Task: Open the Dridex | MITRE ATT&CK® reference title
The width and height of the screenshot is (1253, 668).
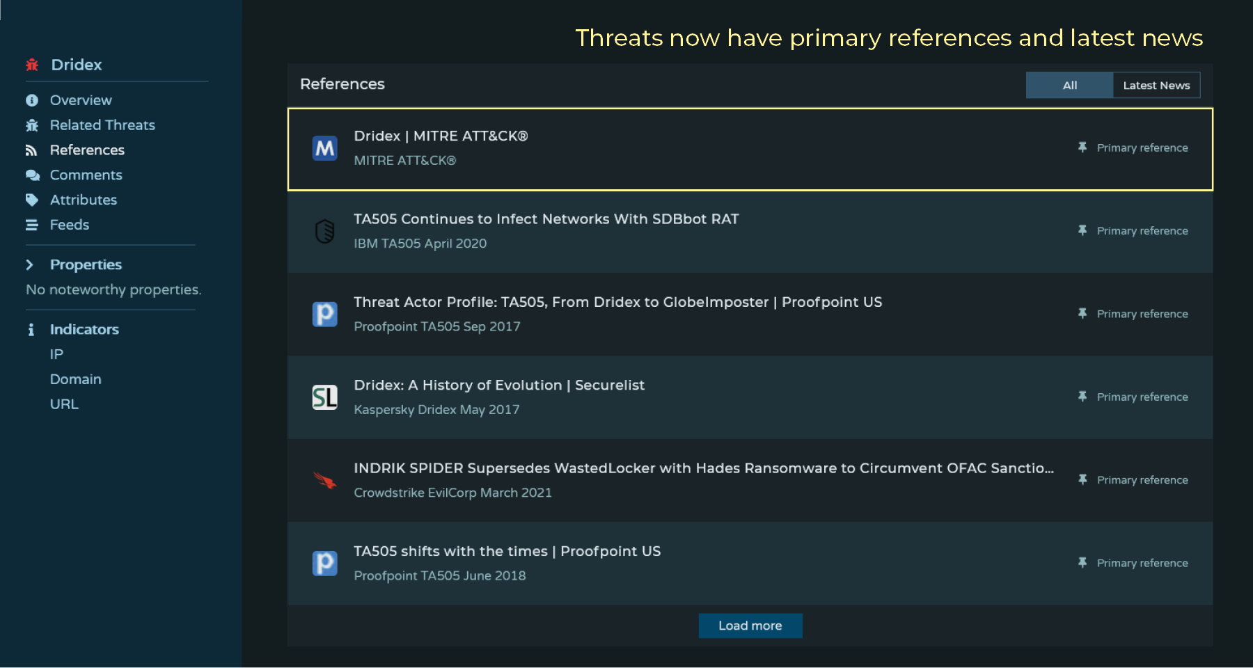Action: pyautogui.click(x=441, y=136)
